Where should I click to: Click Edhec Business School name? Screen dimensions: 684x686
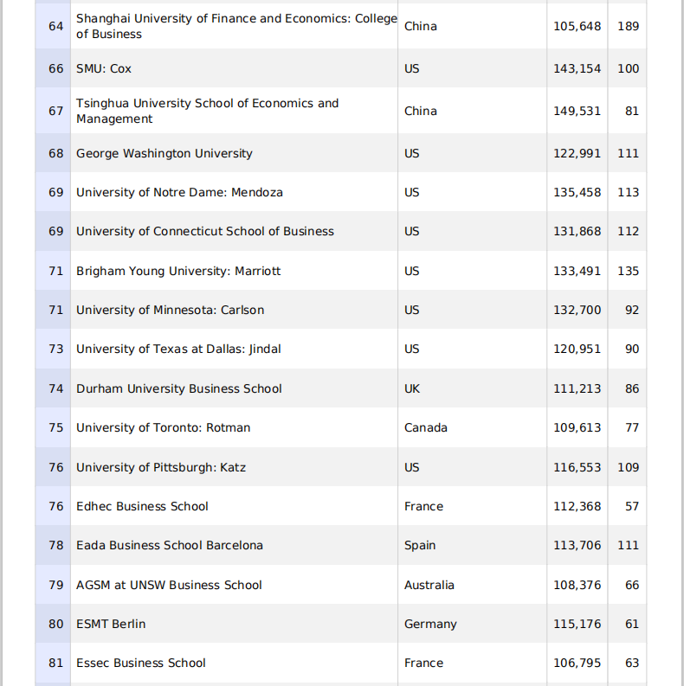click(x=142, y=506)
